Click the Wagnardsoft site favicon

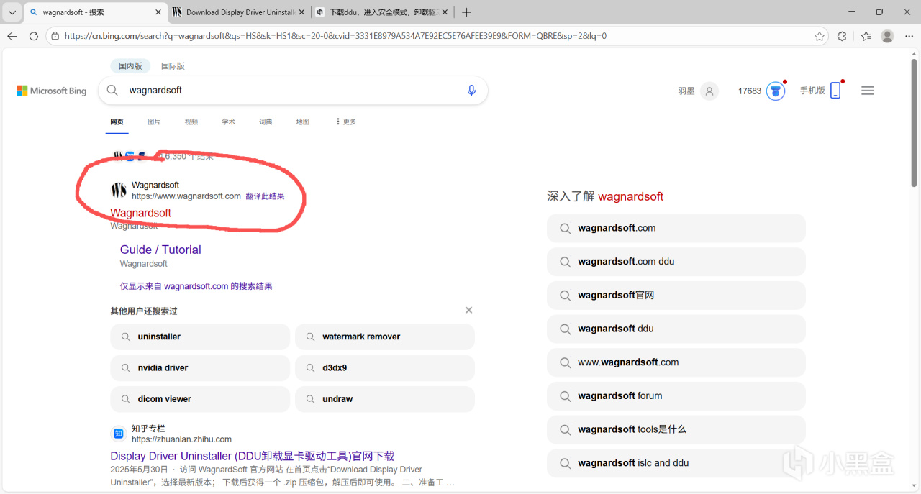click(119, 191)
